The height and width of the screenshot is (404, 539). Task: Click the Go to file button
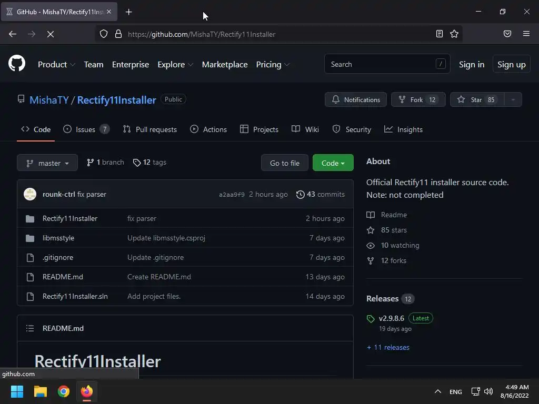coord(285,163)
